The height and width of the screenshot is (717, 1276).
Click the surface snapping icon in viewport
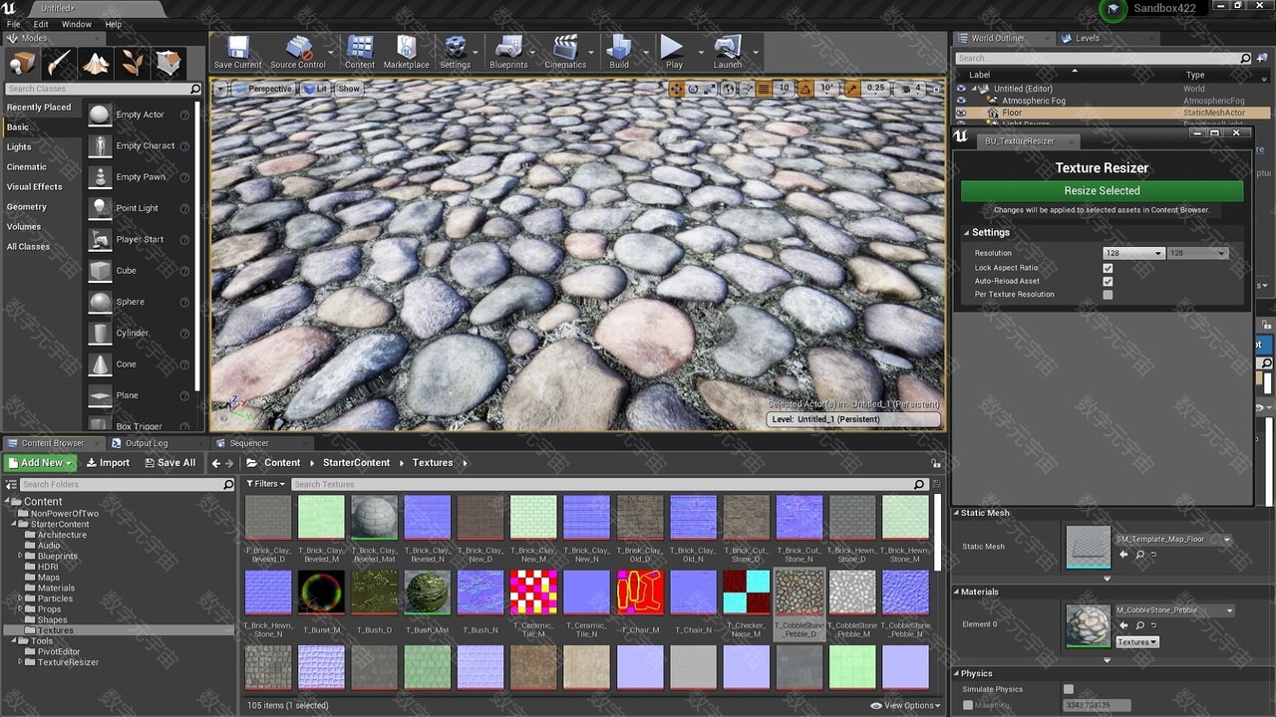click(746, 89)
